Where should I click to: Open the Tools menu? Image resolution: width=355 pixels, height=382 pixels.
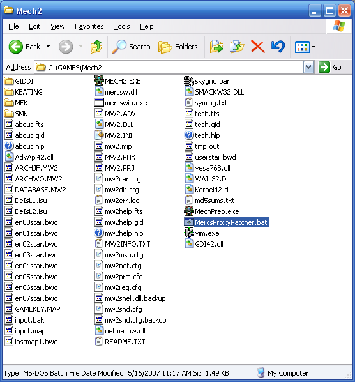(122, 26)
